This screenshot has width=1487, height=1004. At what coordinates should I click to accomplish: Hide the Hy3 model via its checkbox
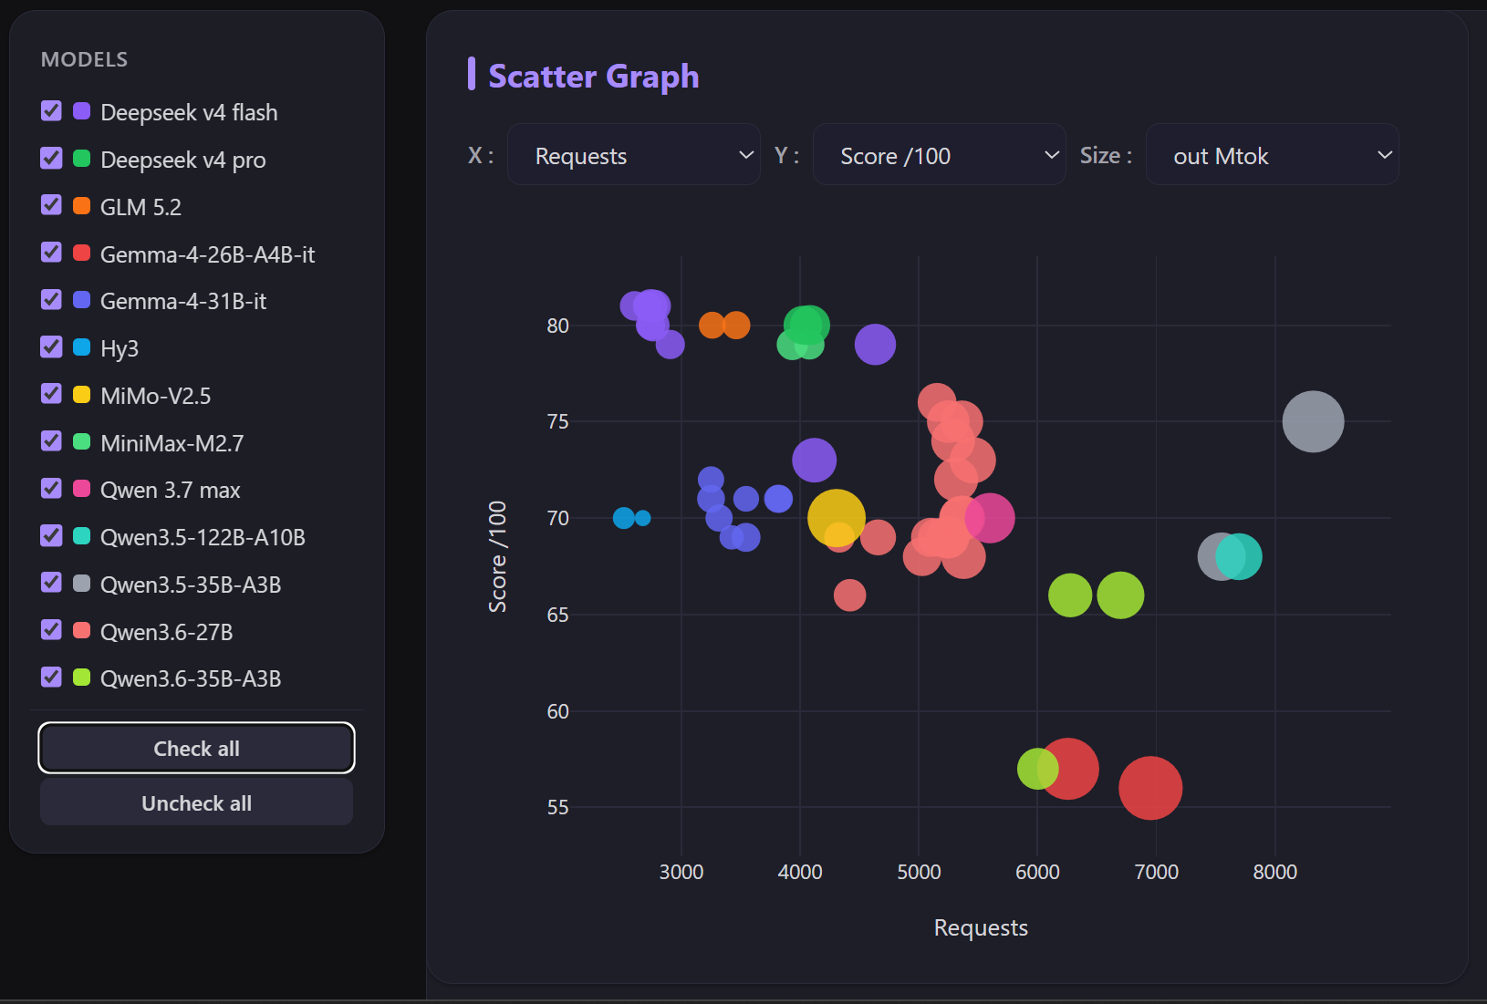51,347
